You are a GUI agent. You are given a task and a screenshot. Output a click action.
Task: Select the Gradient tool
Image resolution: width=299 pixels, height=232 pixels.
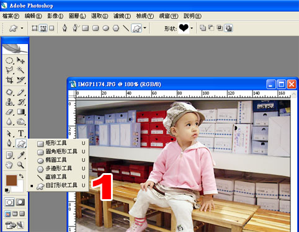[20, 112]
